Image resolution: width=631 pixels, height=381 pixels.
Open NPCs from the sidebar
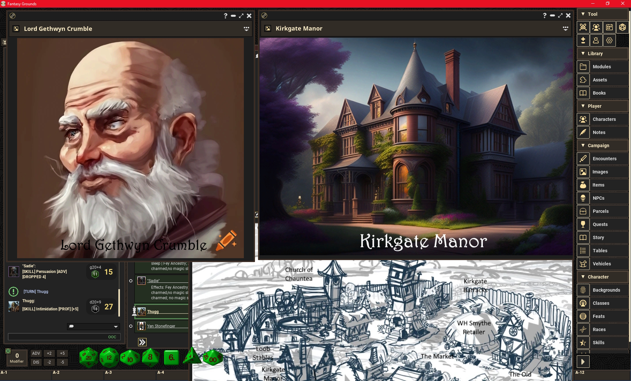coord(598,198)
